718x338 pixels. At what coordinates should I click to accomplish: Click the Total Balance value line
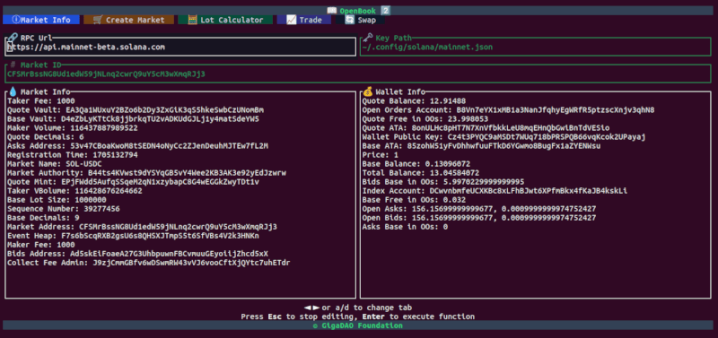[x=420, y=173]
